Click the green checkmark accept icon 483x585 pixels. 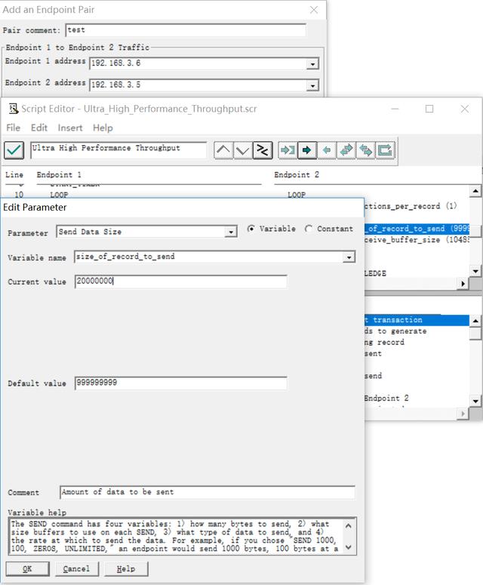pyautogui.click(x=14, y=149)
